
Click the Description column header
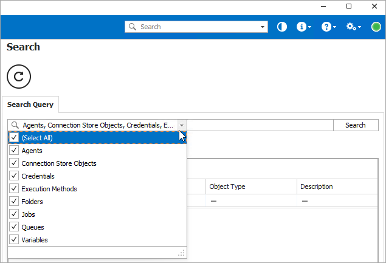(x=337, y=186)
